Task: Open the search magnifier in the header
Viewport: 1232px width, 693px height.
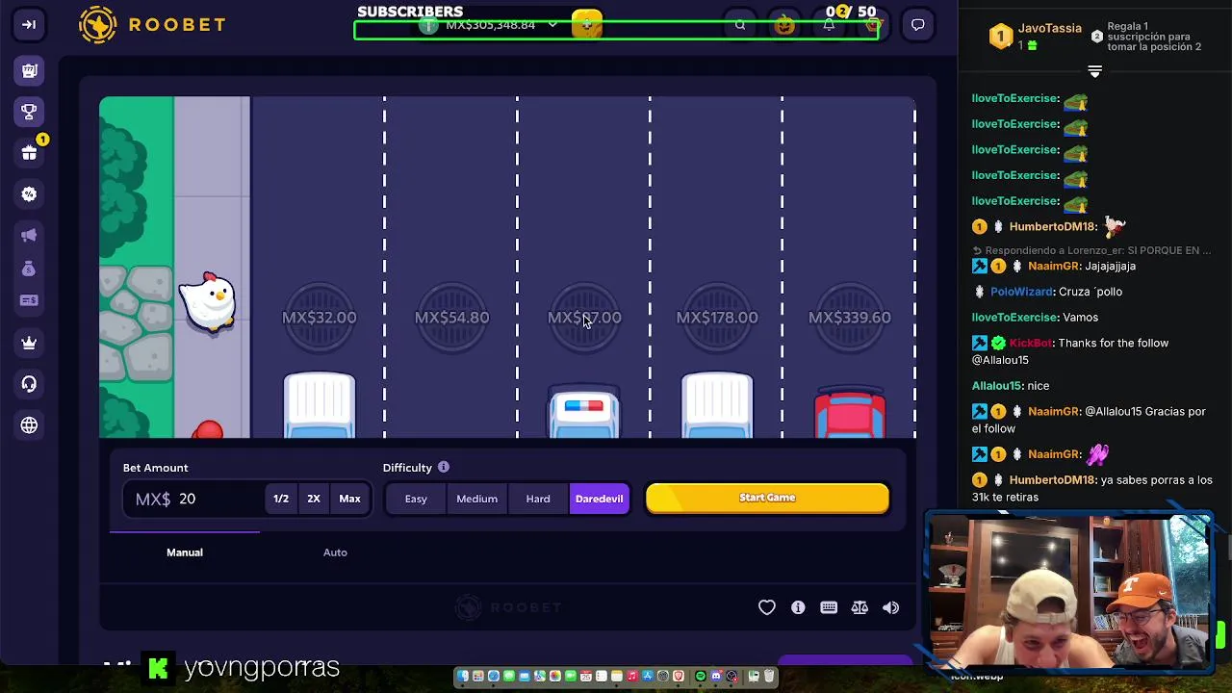Action: (739, 25)
